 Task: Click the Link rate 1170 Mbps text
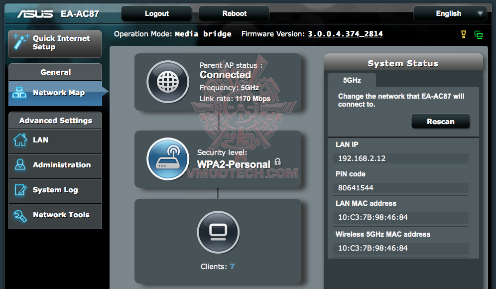[x=235, y=99]
